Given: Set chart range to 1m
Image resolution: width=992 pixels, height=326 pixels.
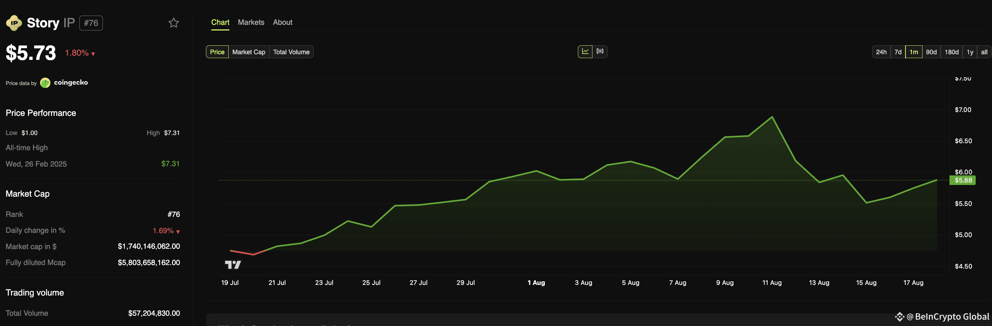Looking at the screenshot, I should pyautogui.click(x=914, y=52).
